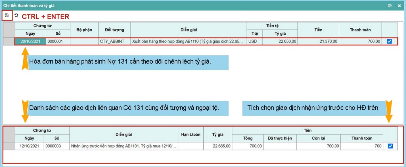This screenshot has width=406, height=167.
Task: Click the exchange rate 22.665,00 cell
Action: pos(218,146)
